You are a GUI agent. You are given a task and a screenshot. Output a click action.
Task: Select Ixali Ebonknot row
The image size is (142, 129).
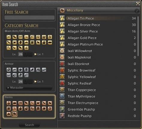point(98,64)
